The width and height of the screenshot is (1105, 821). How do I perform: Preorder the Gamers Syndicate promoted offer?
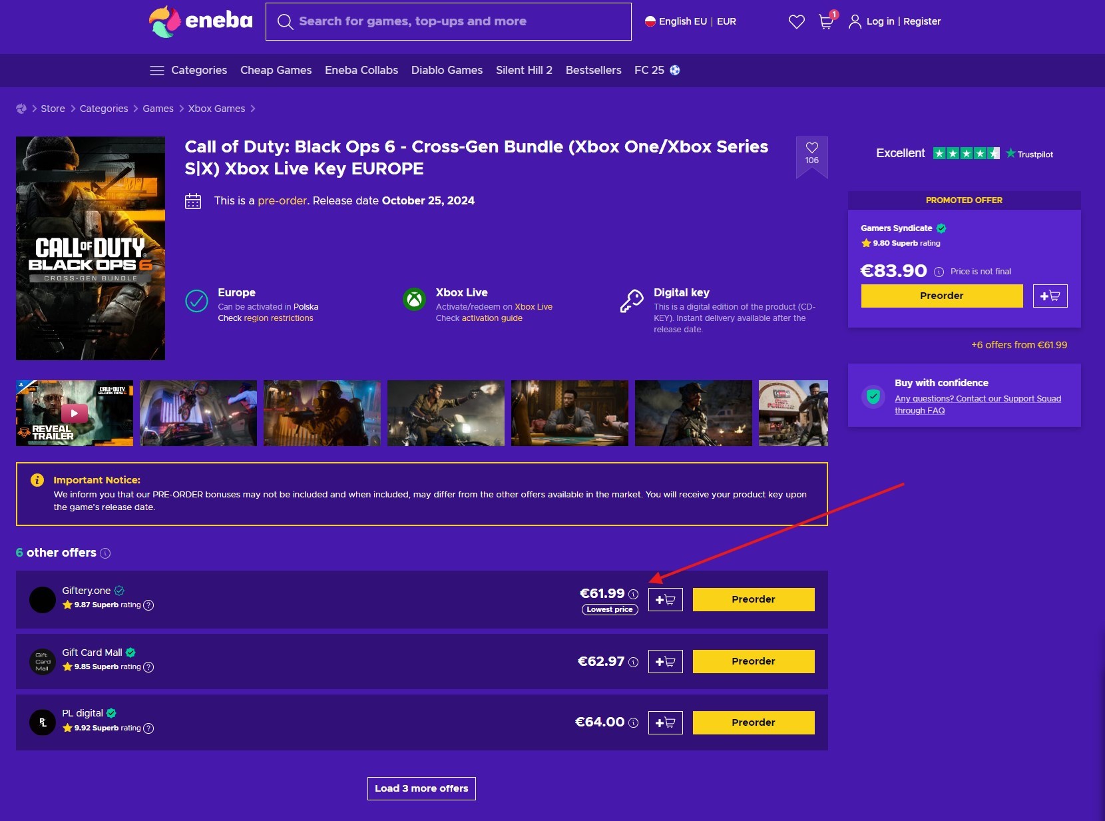(x=942, y=296)
